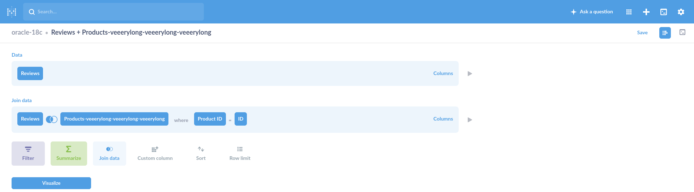Image resolution: width=694 pixels, height=192 pixels.
Task: Select the Products-veeerylong joined table
Action: click(114, 119)
